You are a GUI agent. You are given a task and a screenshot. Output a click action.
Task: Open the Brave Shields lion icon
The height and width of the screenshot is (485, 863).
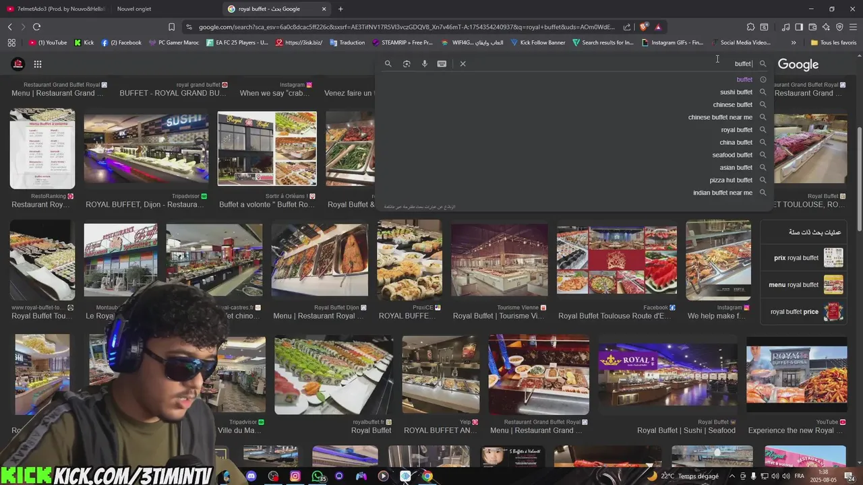(644, 27)
